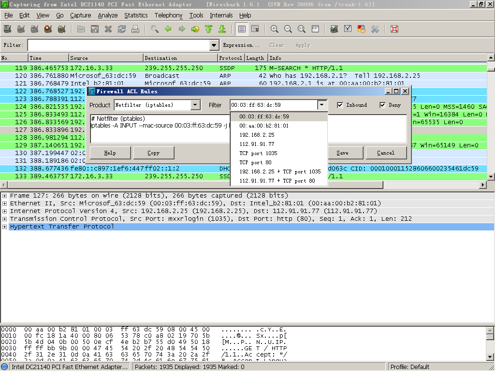Expand Hypertext Transfer Protocol node
Screen dimensions: 495x371
click(x=4, y=227)
